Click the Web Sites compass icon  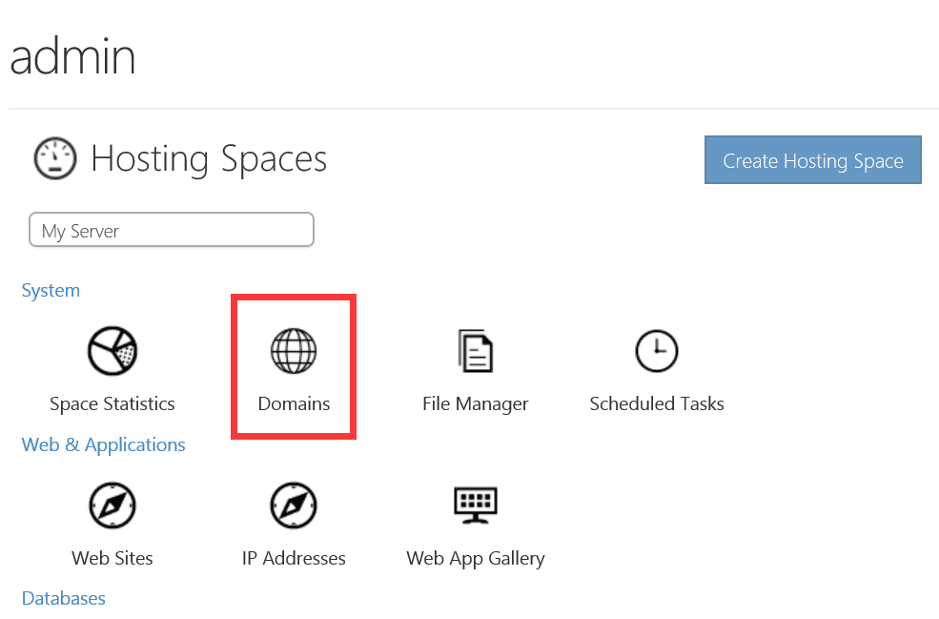[x=112, y=506]
